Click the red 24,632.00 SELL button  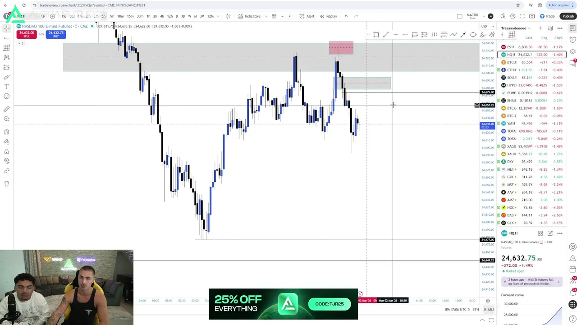(x=27, y=34)
